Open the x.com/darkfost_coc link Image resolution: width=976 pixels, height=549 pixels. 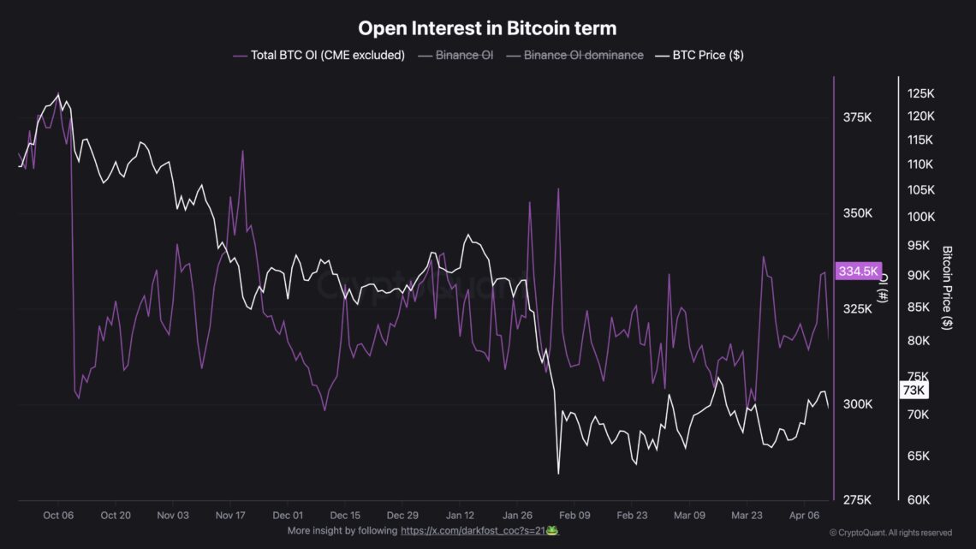pyautogui.click(x=473, y=531)
